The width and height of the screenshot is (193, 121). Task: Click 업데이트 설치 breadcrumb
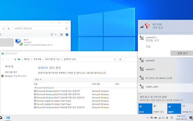click(x=70, y=59)
